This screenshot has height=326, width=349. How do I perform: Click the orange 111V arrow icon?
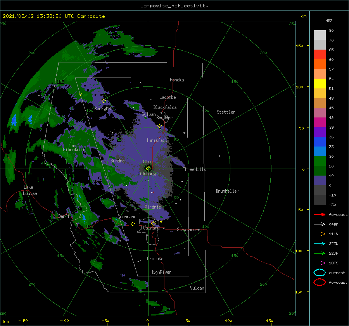(320, 234)
